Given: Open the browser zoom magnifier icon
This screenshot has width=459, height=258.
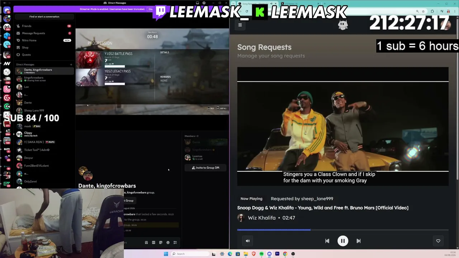Looking at the screenshot, I should (x=417, y=11).
